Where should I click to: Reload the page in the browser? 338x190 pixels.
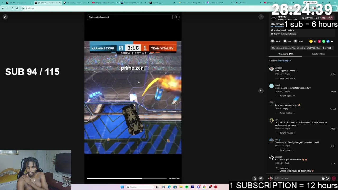(12, 8)
